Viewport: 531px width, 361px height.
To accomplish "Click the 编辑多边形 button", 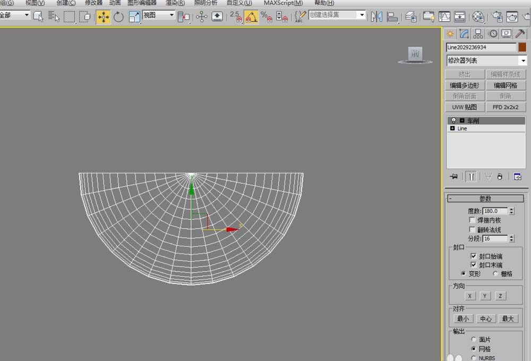I will pos(465,85).
